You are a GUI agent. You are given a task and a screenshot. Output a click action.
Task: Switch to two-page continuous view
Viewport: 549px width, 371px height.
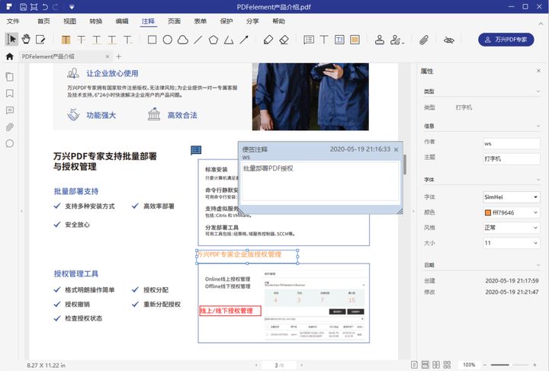(x=447, y=365)
